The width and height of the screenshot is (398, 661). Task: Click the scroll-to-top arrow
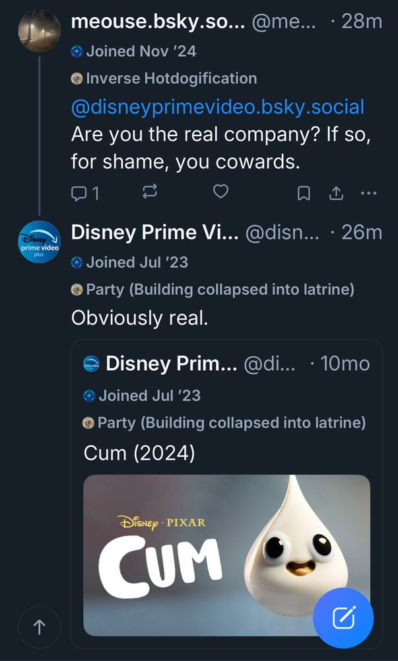click(x=39, y=627)
